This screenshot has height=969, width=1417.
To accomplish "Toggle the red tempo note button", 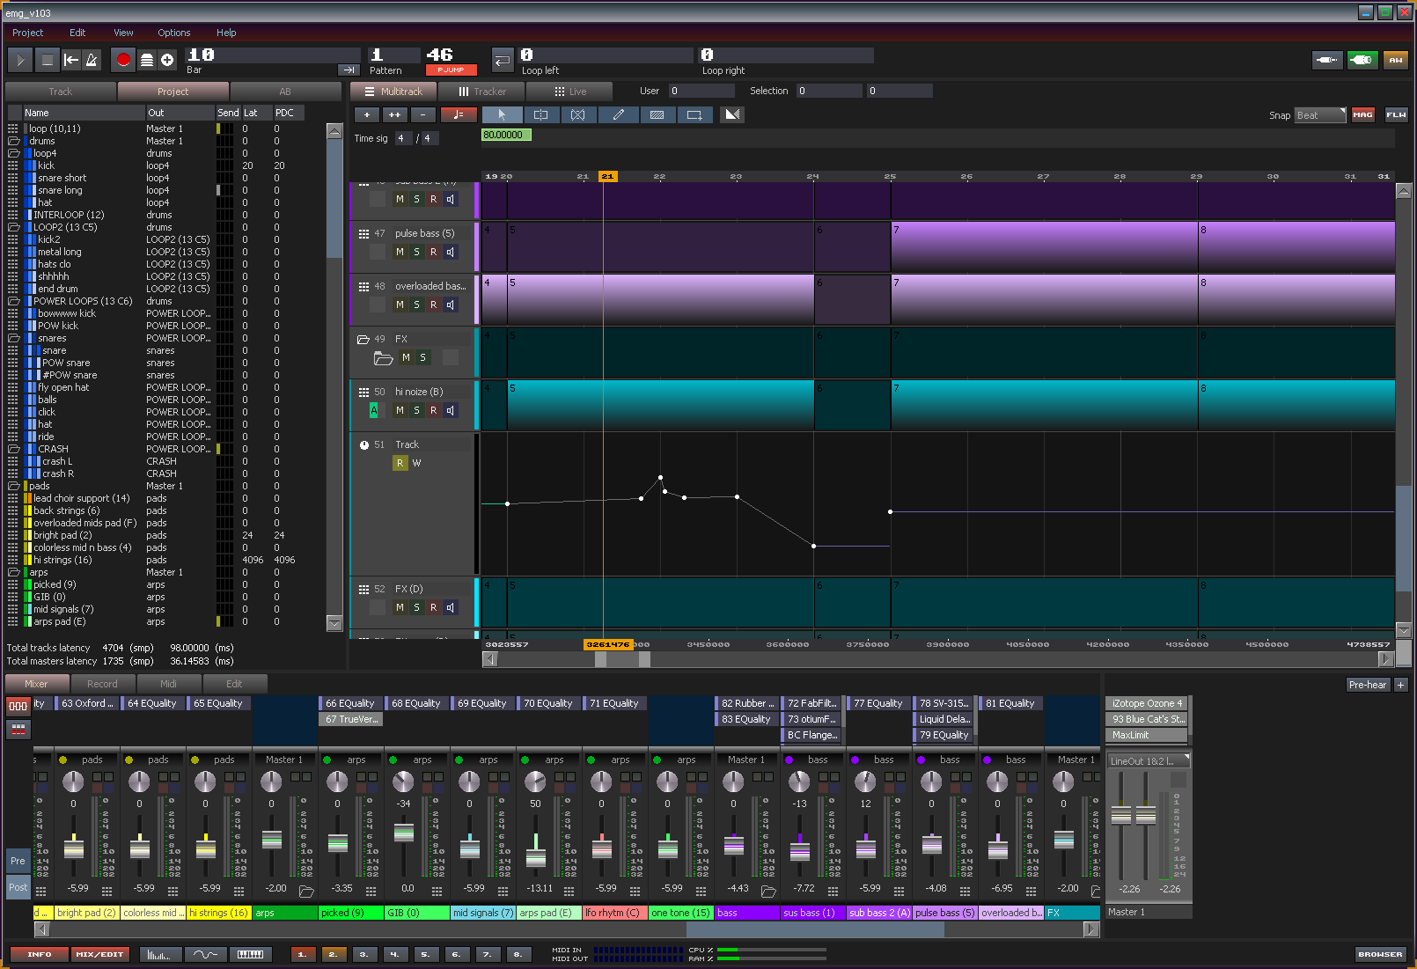I will click(x=458, y=114).
